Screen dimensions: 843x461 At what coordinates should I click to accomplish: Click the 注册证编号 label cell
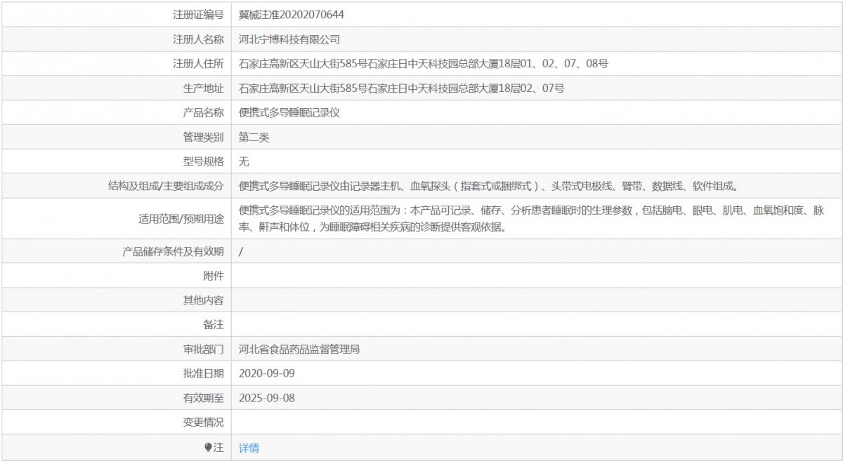coord(116,14)
